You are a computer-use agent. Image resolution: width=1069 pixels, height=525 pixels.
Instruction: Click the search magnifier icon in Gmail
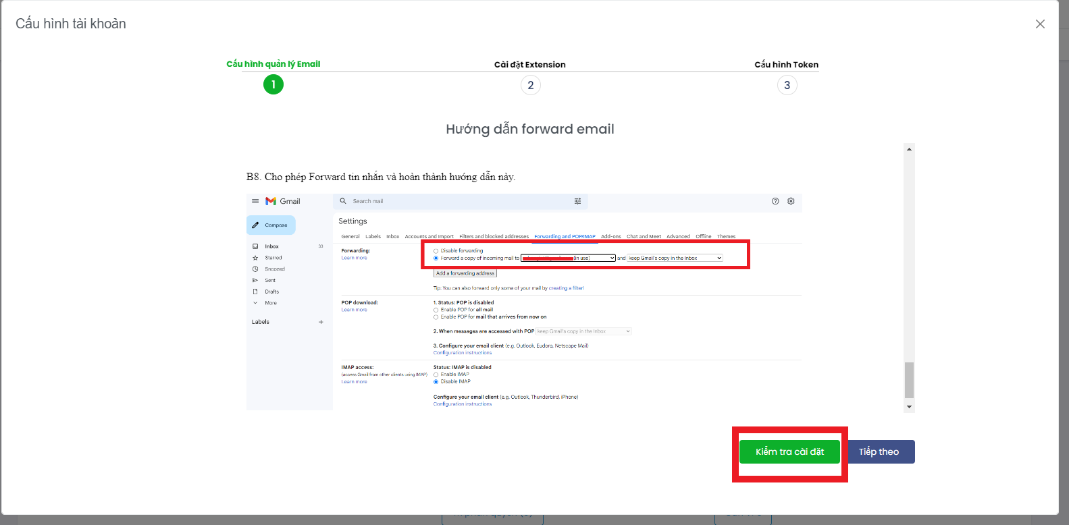click(343, 201)
